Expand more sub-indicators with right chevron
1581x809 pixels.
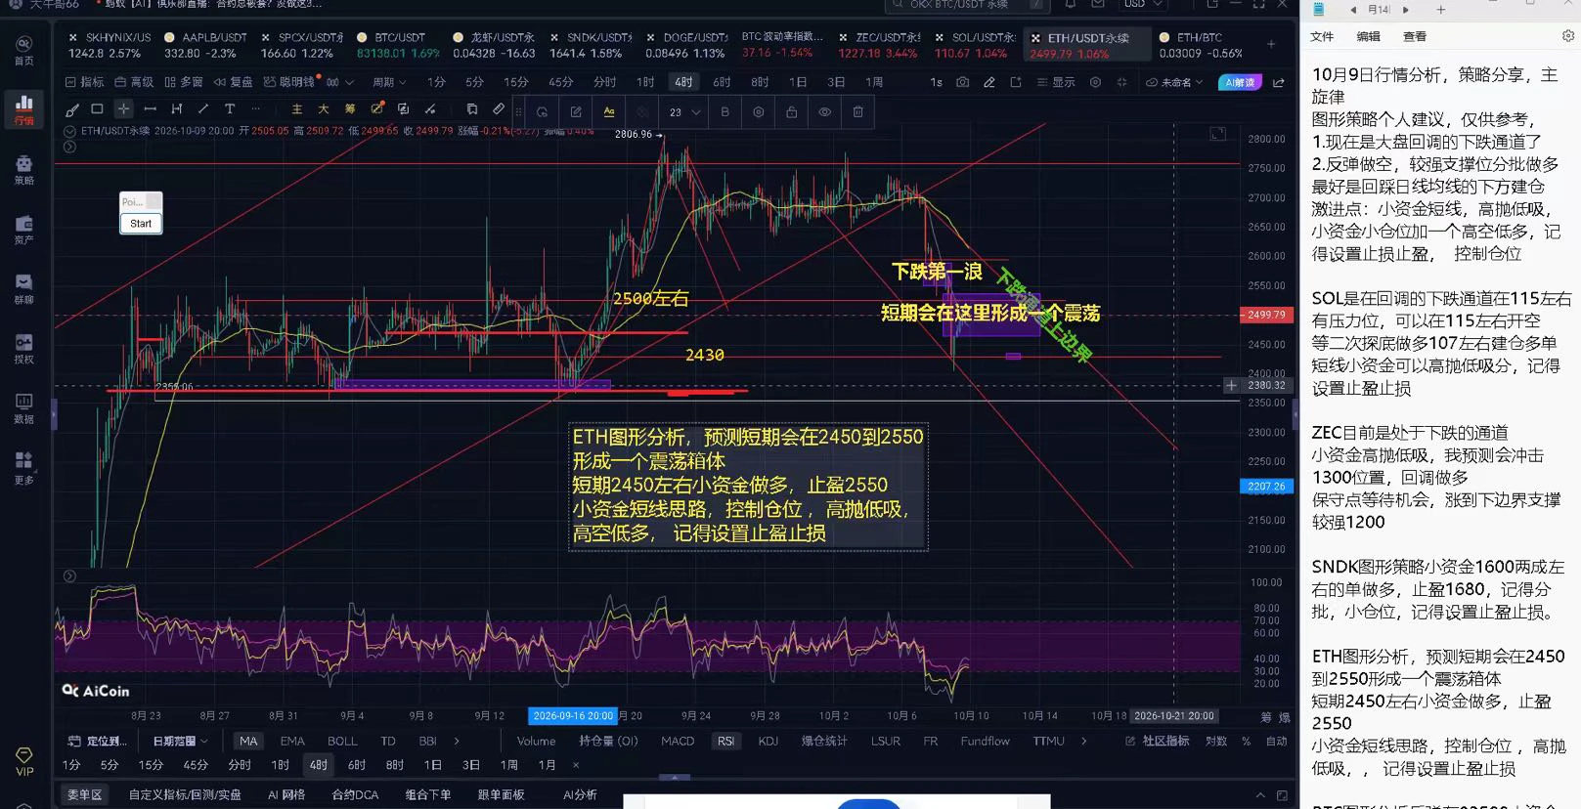tap(1084, 742)
